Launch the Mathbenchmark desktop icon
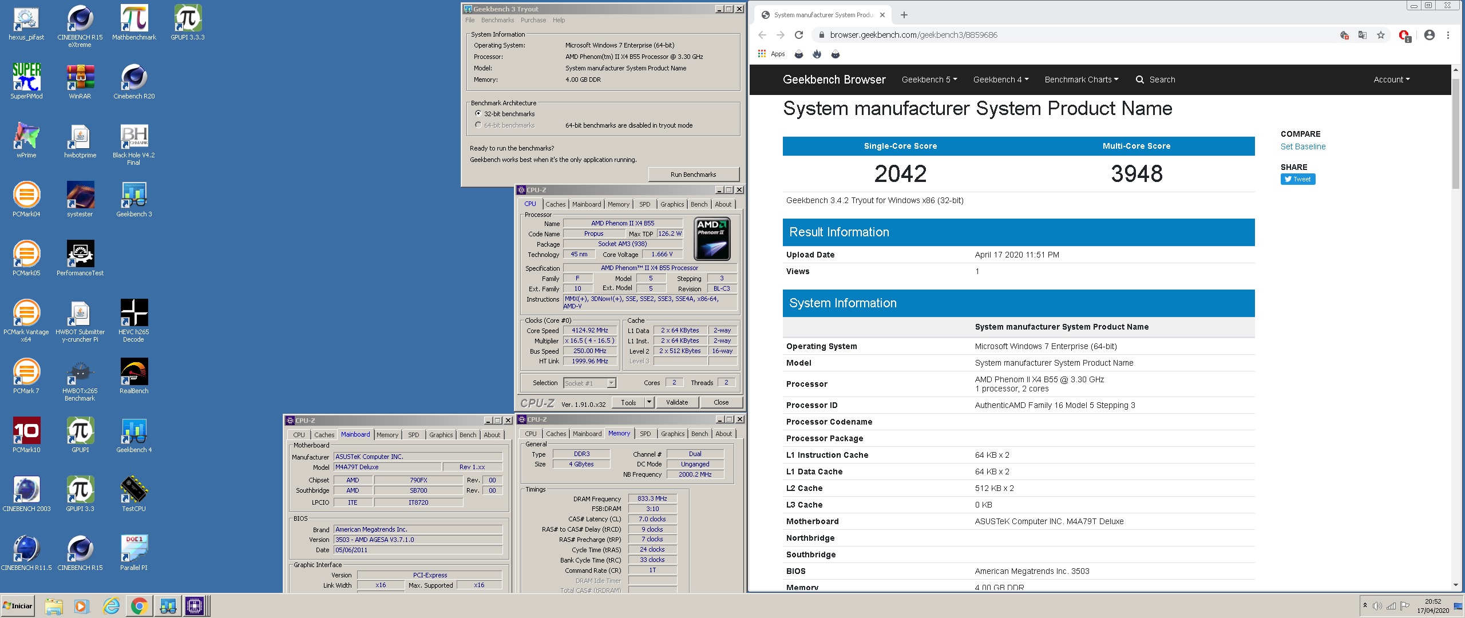The image size is (1465, 618). coord(134,23)
